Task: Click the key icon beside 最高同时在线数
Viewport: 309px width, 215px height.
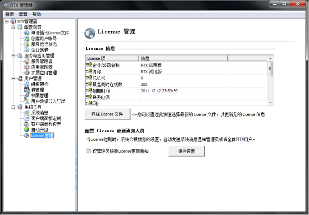Action: 89,84
